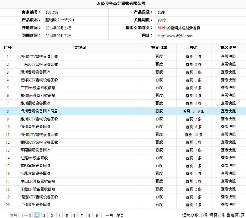
Task: Jump to page 5
Action: [x=67, y=215]
